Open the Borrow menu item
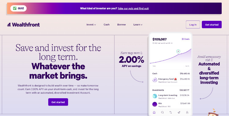This screenshot has height=116, width=229. click(x=121, y=24)
